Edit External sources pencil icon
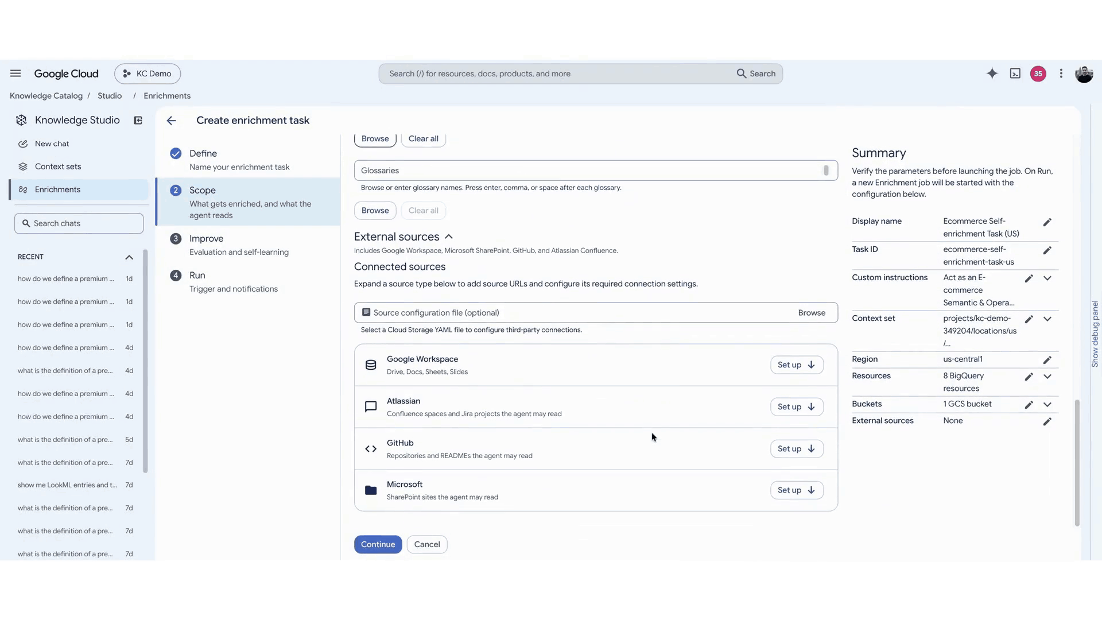Image resolution: width=1102 pixels, height=620 pixels. tap(1047, 421)
